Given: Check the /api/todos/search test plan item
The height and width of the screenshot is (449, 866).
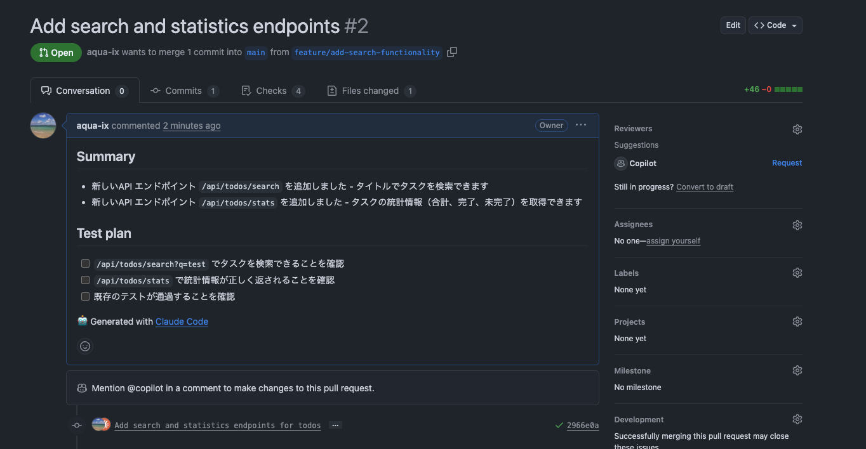Looking at the screenshot, I should click(x=85, y=263).
